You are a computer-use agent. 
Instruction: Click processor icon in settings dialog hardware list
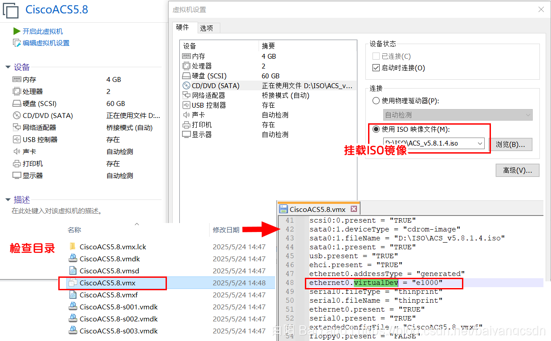[186, 66]
